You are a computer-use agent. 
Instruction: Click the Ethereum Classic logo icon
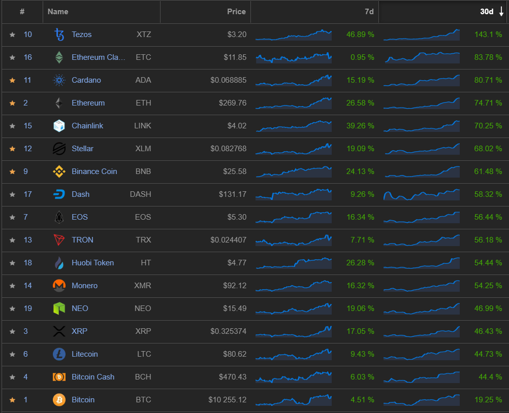point(59,57)
